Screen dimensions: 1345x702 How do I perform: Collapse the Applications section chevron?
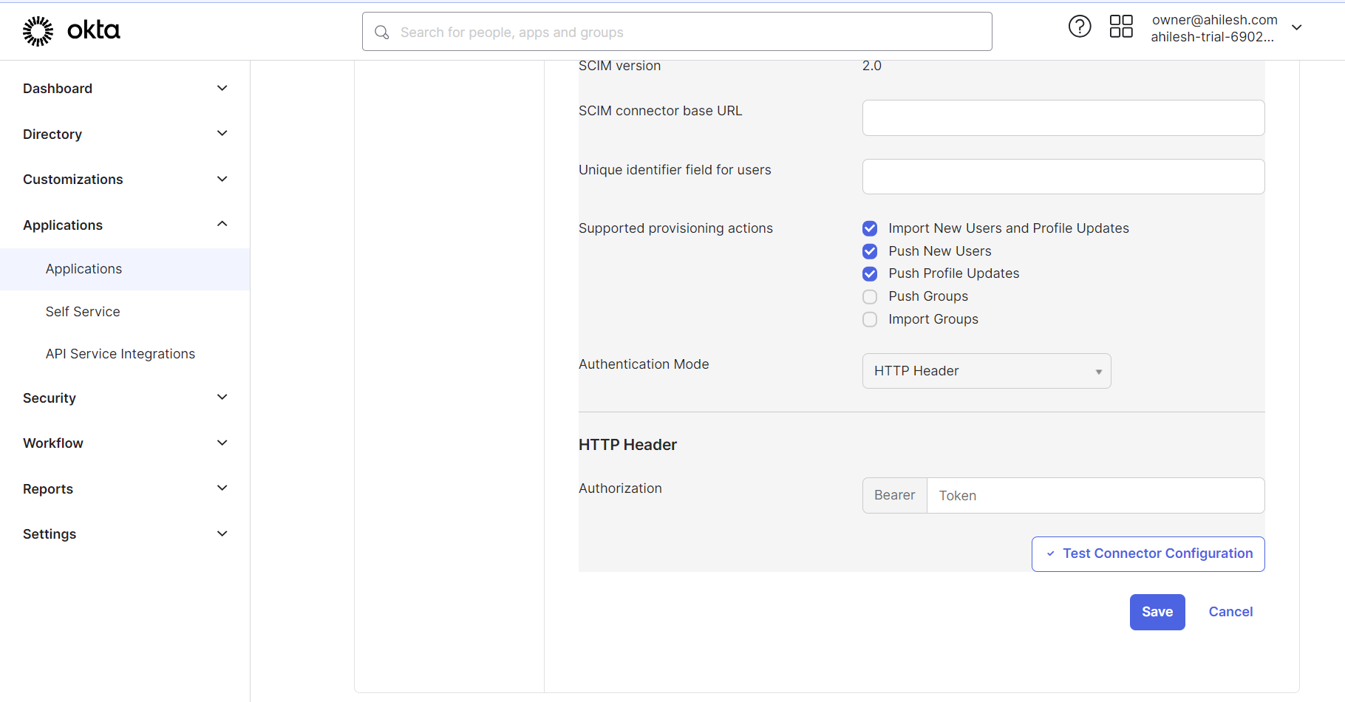(222, 225)
